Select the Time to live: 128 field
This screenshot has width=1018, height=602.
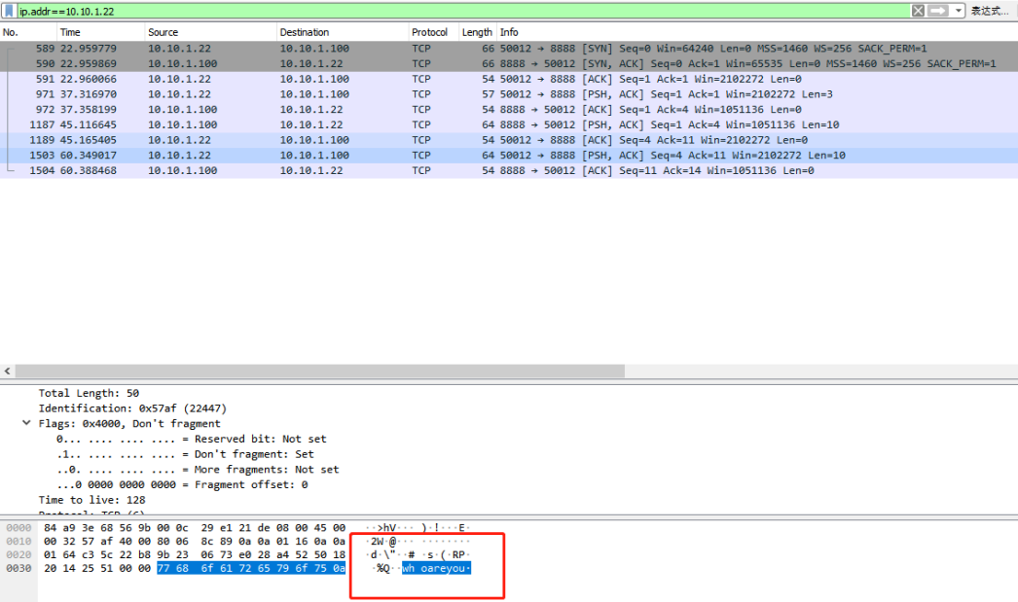[91, 500]
